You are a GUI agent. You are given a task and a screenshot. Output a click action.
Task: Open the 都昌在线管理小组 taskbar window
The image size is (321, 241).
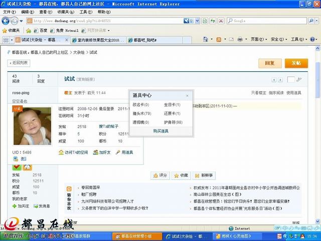137,236
